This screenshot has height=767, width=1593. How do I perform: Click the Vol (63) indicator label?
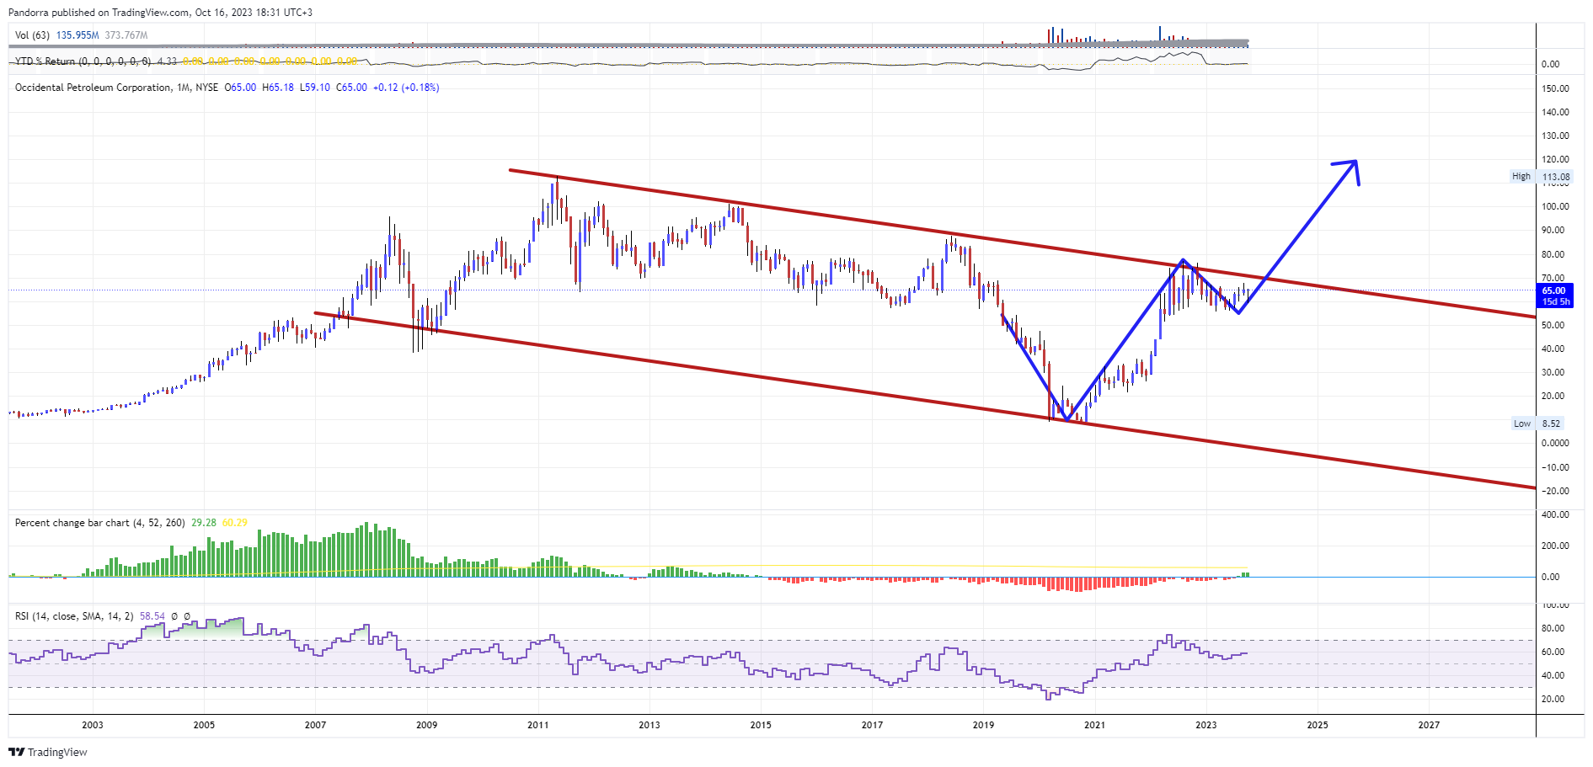[x=32, y=35]
